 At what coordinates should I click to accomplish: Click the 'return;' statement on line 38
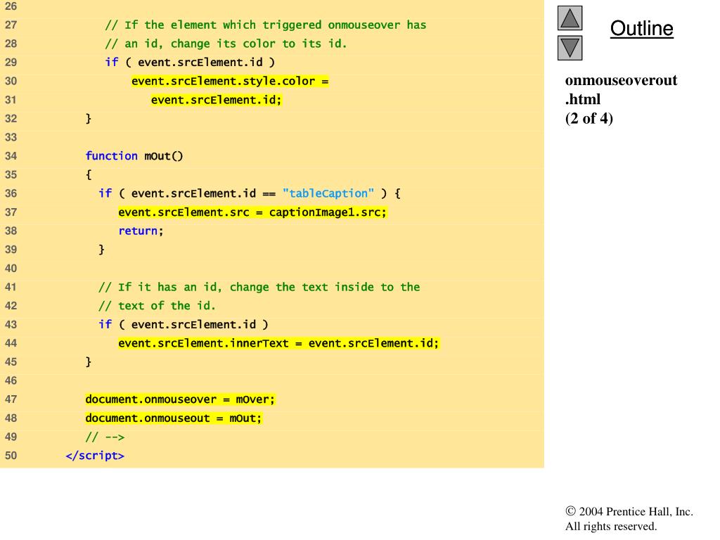(141, 231)
